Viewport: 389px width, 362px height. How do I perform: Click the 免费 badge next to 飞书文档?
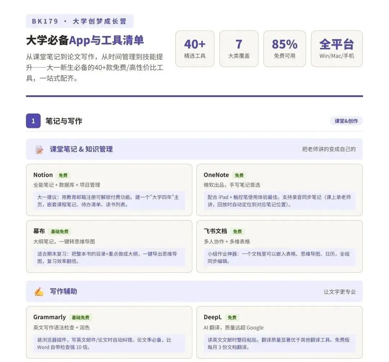(237, 232)
